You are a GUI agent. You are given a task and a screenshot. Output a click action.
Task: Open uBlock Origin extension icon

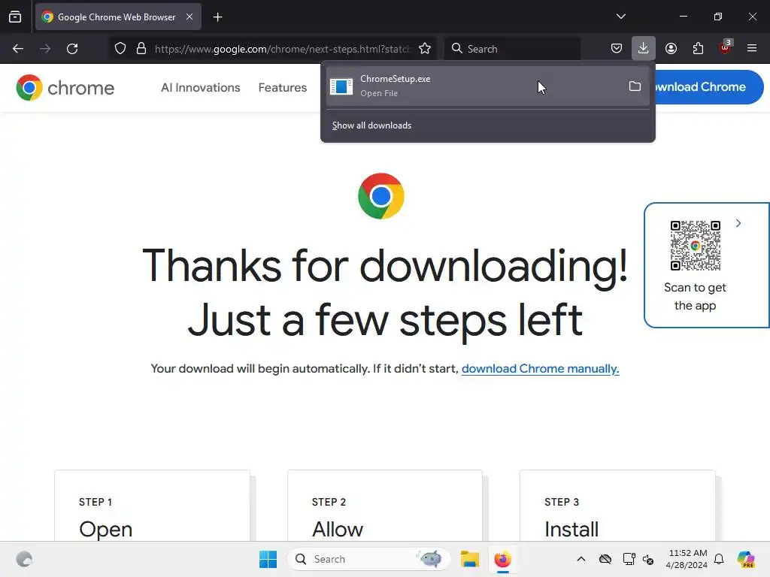click(x=726, y=47)
